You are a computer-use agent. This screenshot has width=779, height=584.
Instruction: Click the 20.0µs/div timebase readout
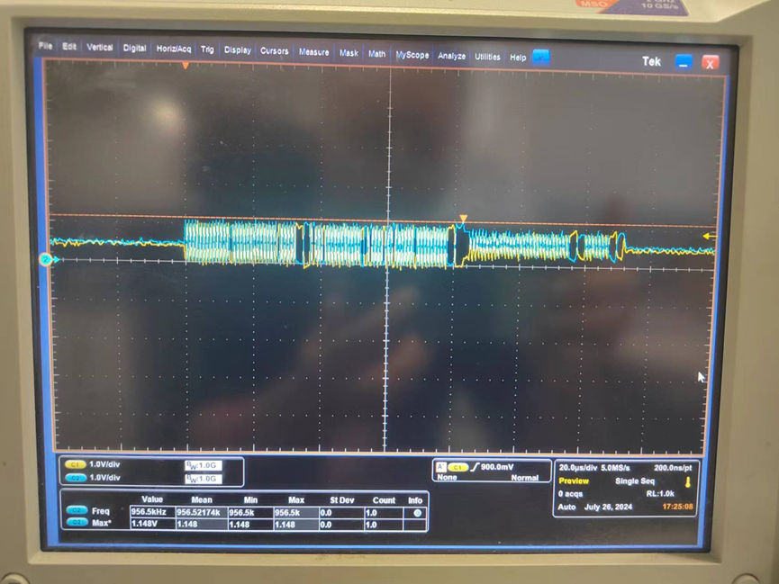(x=578, y=468)
